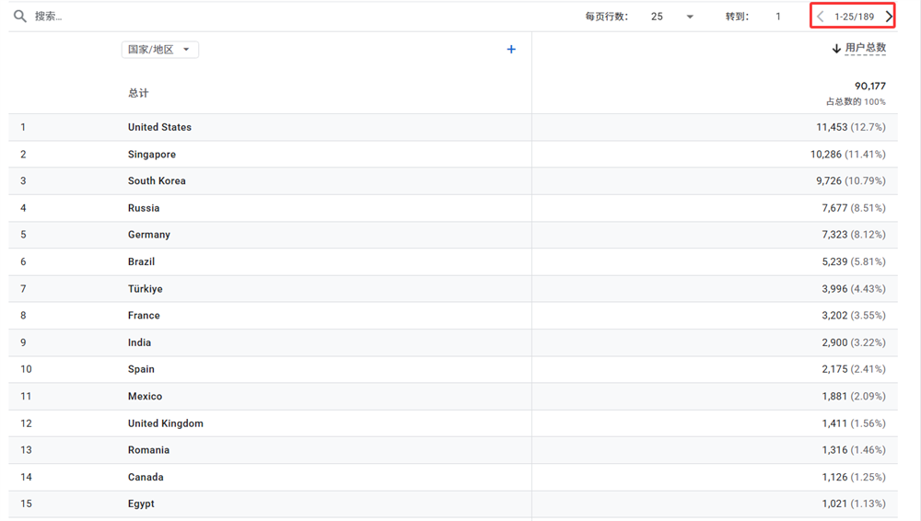Click the value 3,202 (3.55%)
Viewport: 921px width, 521px height.
[854, 316]
